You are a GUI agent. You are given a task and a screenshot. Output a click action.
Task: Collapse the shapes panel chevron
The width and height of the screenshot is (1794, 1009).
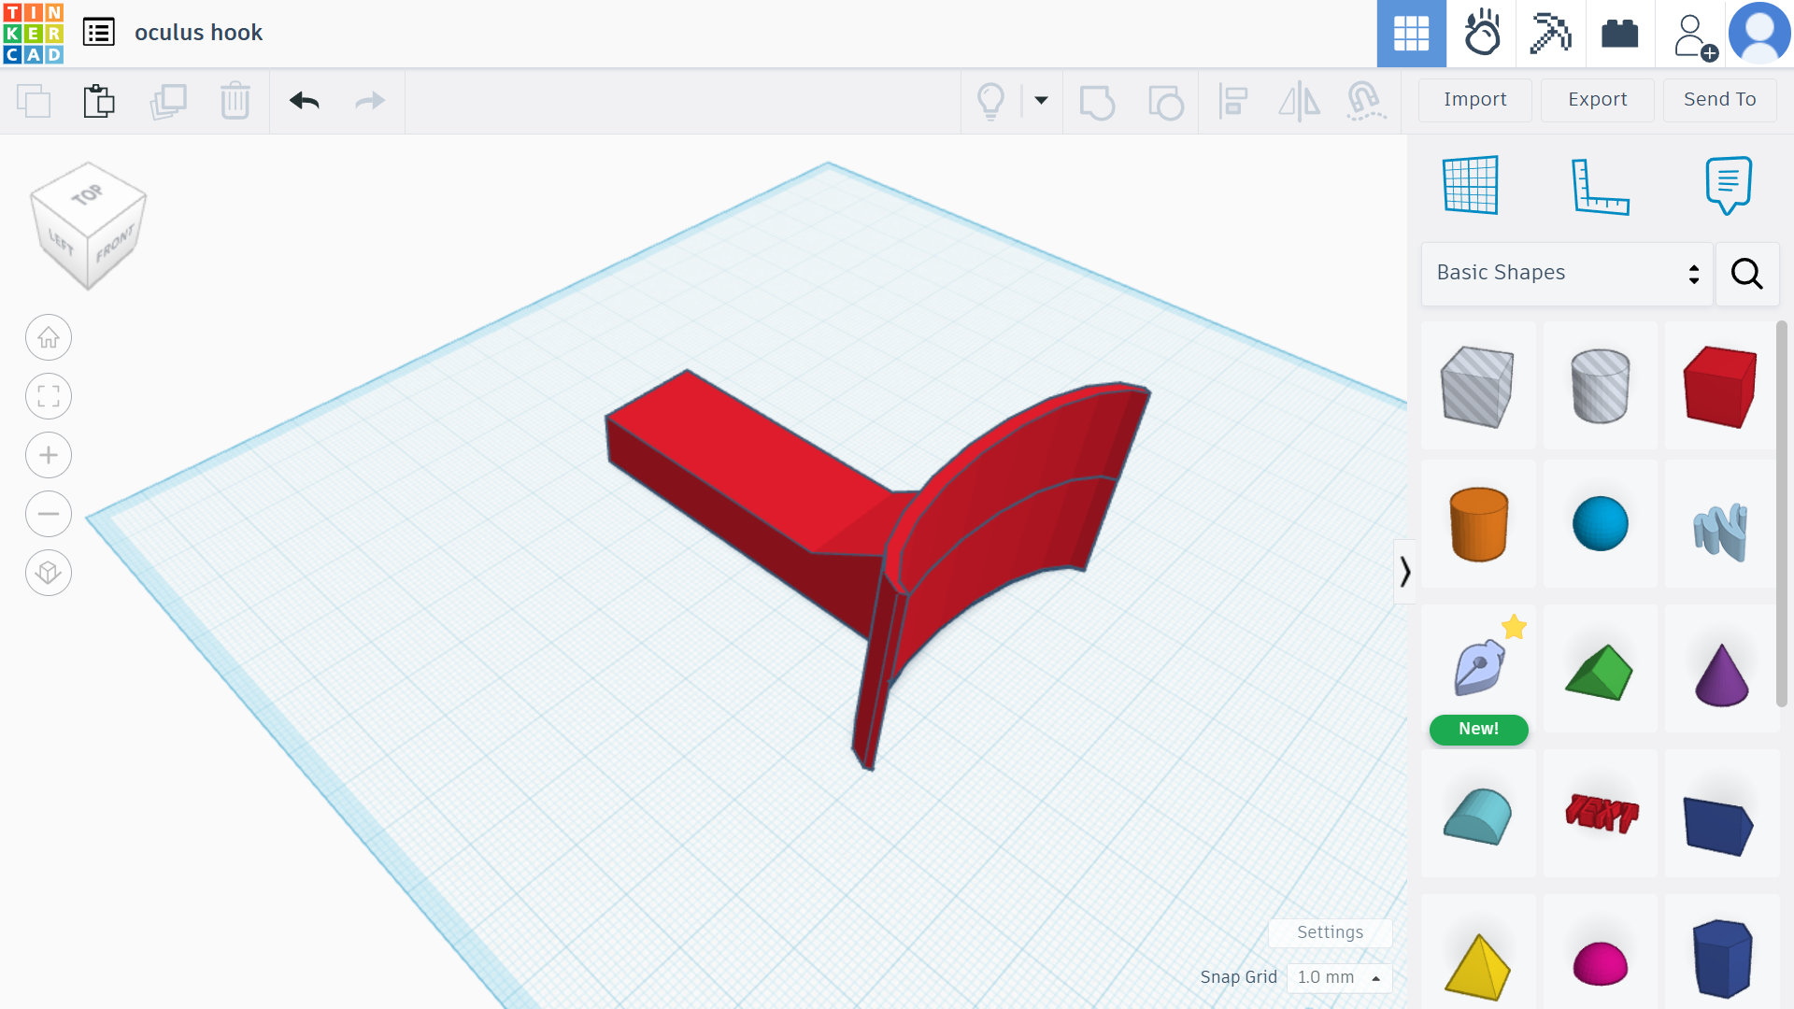pos(1404,571)
